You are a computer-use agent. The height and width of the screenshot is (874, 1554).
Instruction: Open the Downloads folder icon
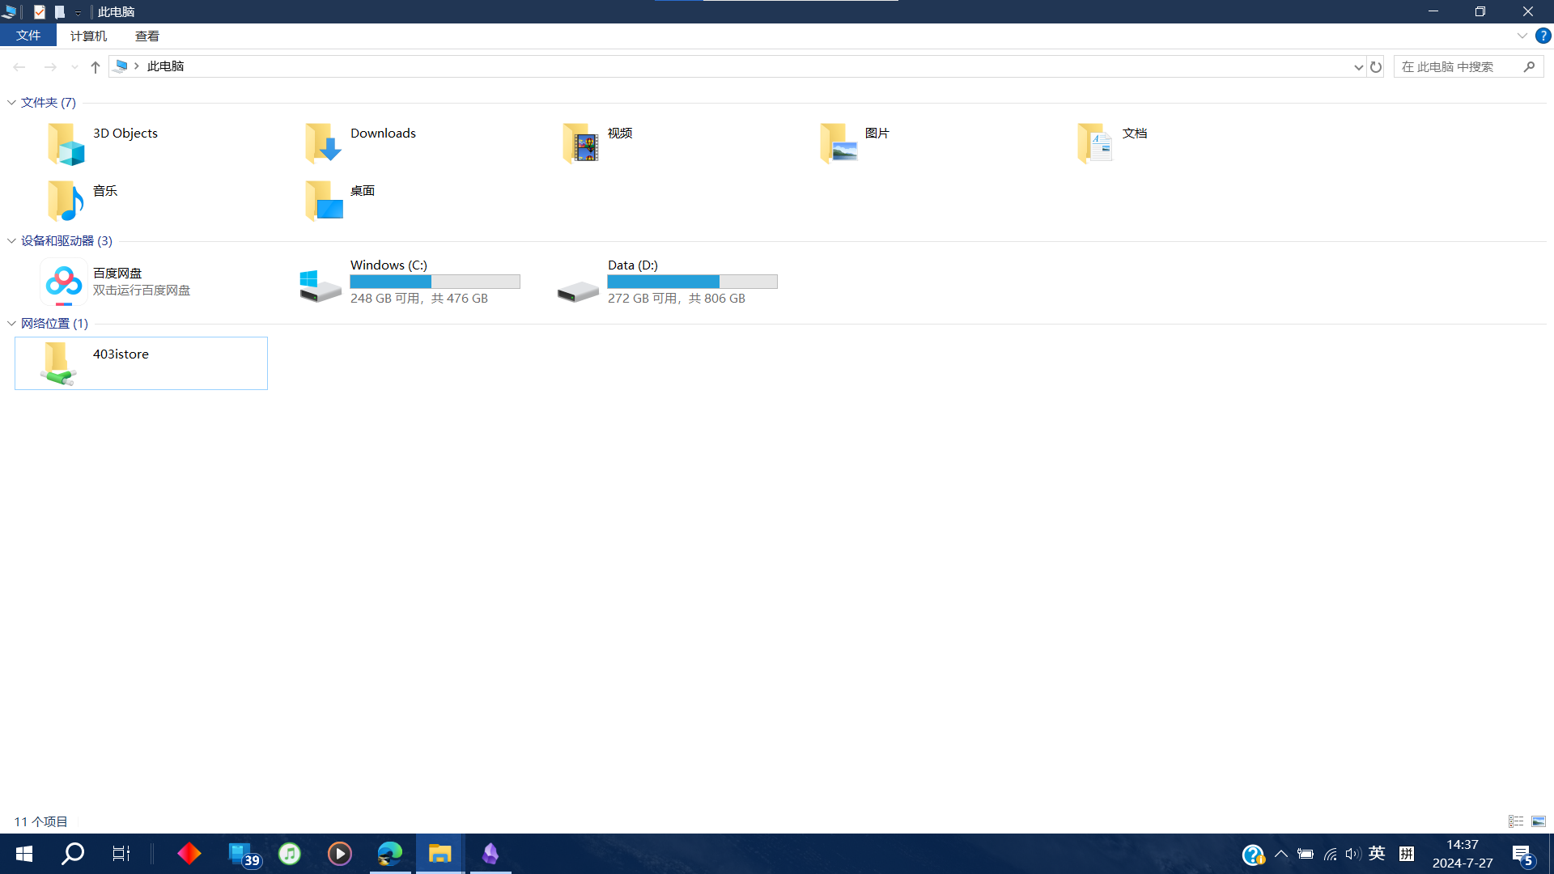(x=323, y=144)
